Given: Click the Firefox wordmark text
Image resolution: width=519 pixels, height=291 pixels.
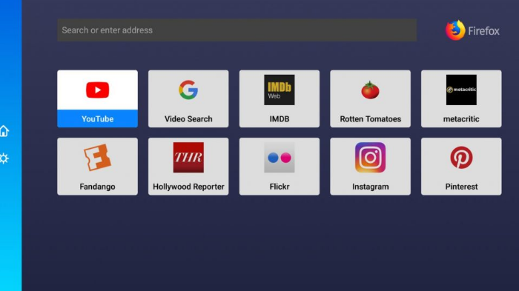Looking at the screenshot, I should (x=483, y=31).
